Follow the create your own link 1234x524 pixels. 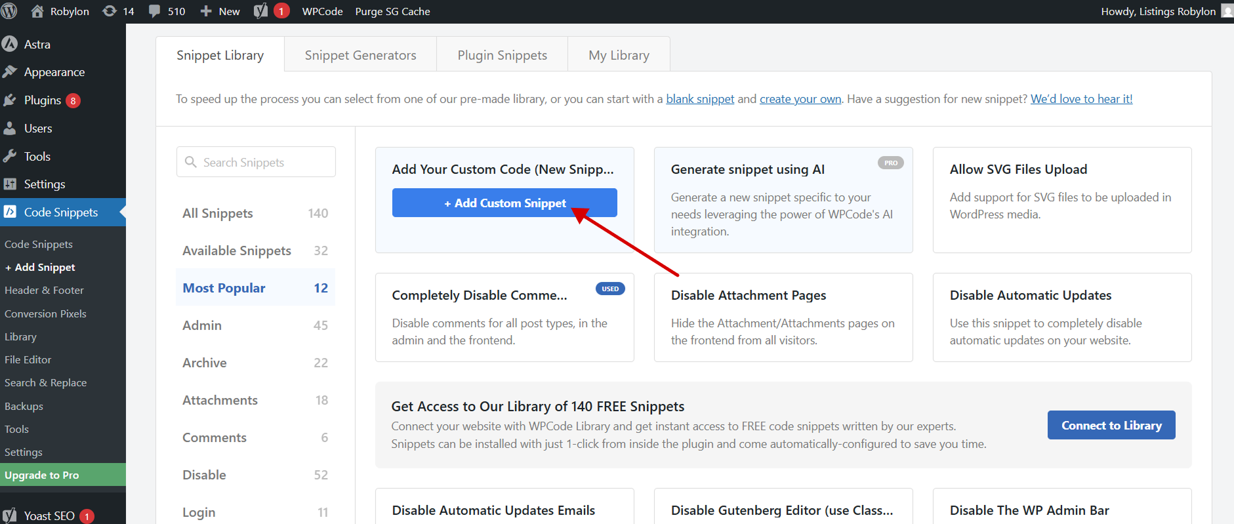pos(800,99)
